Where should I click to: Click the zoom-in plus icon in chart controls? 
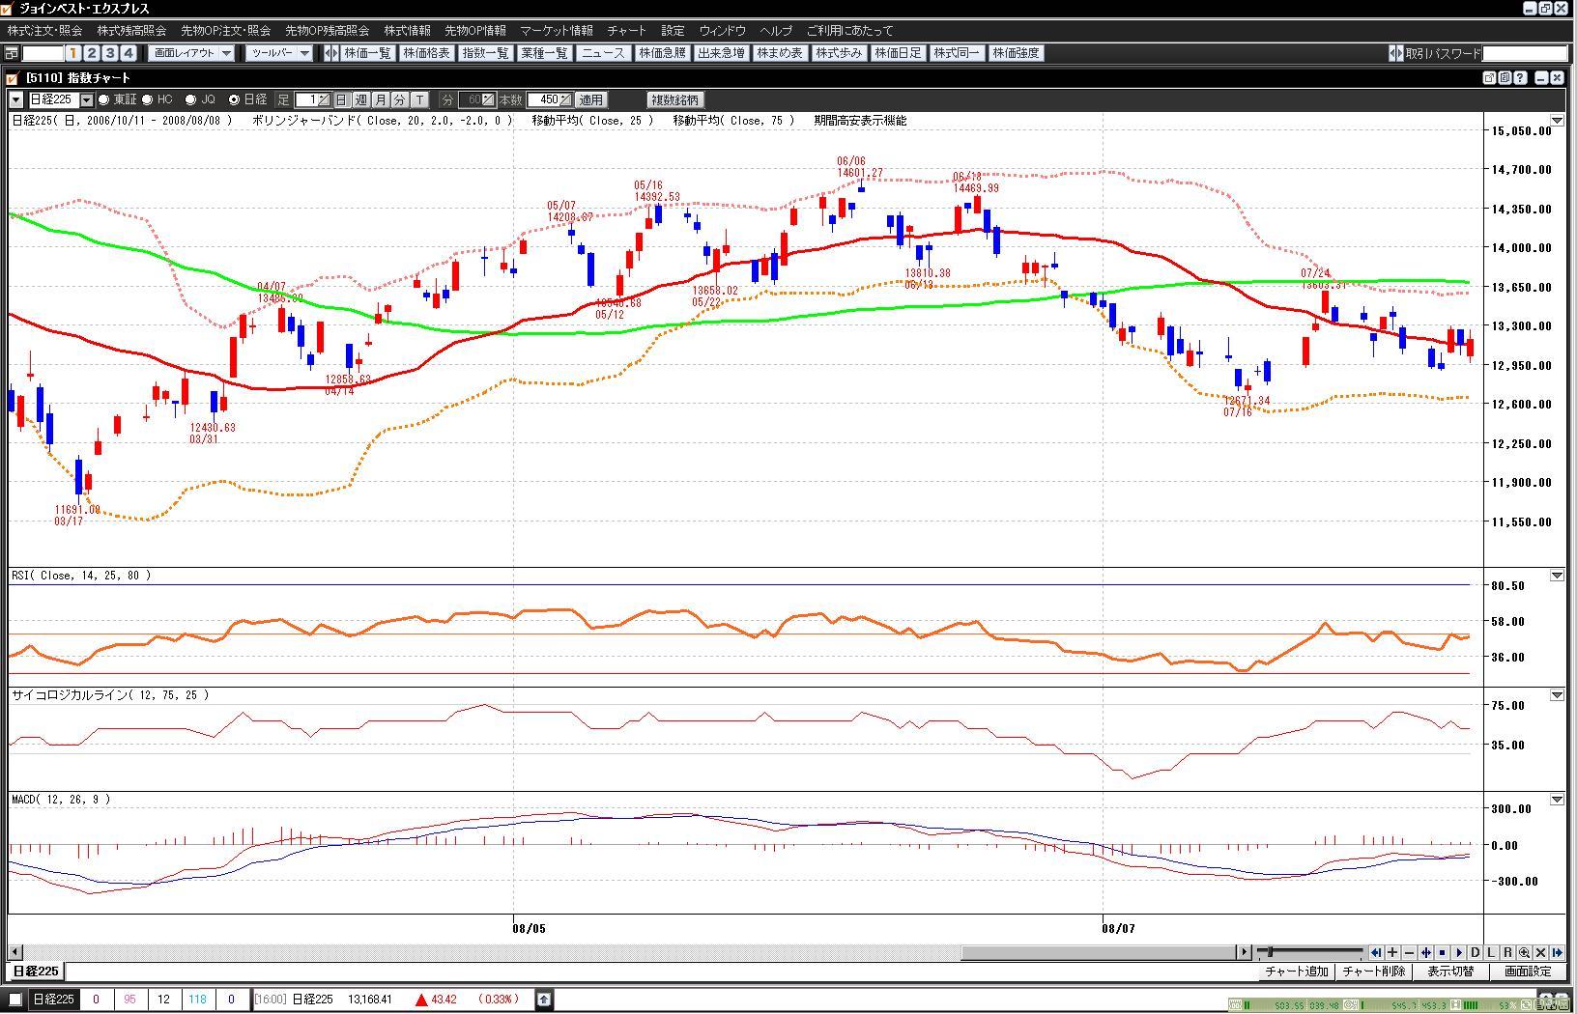1392,952
